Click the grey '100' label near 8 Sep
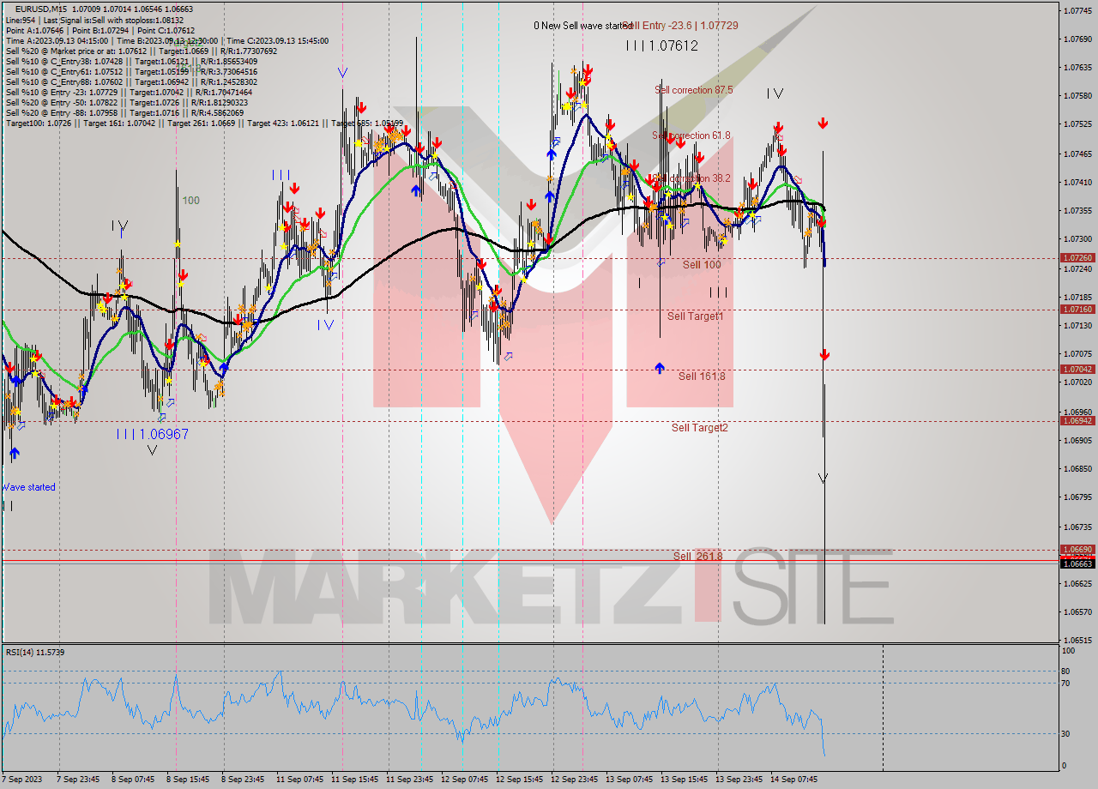 (x=190, y=201)
